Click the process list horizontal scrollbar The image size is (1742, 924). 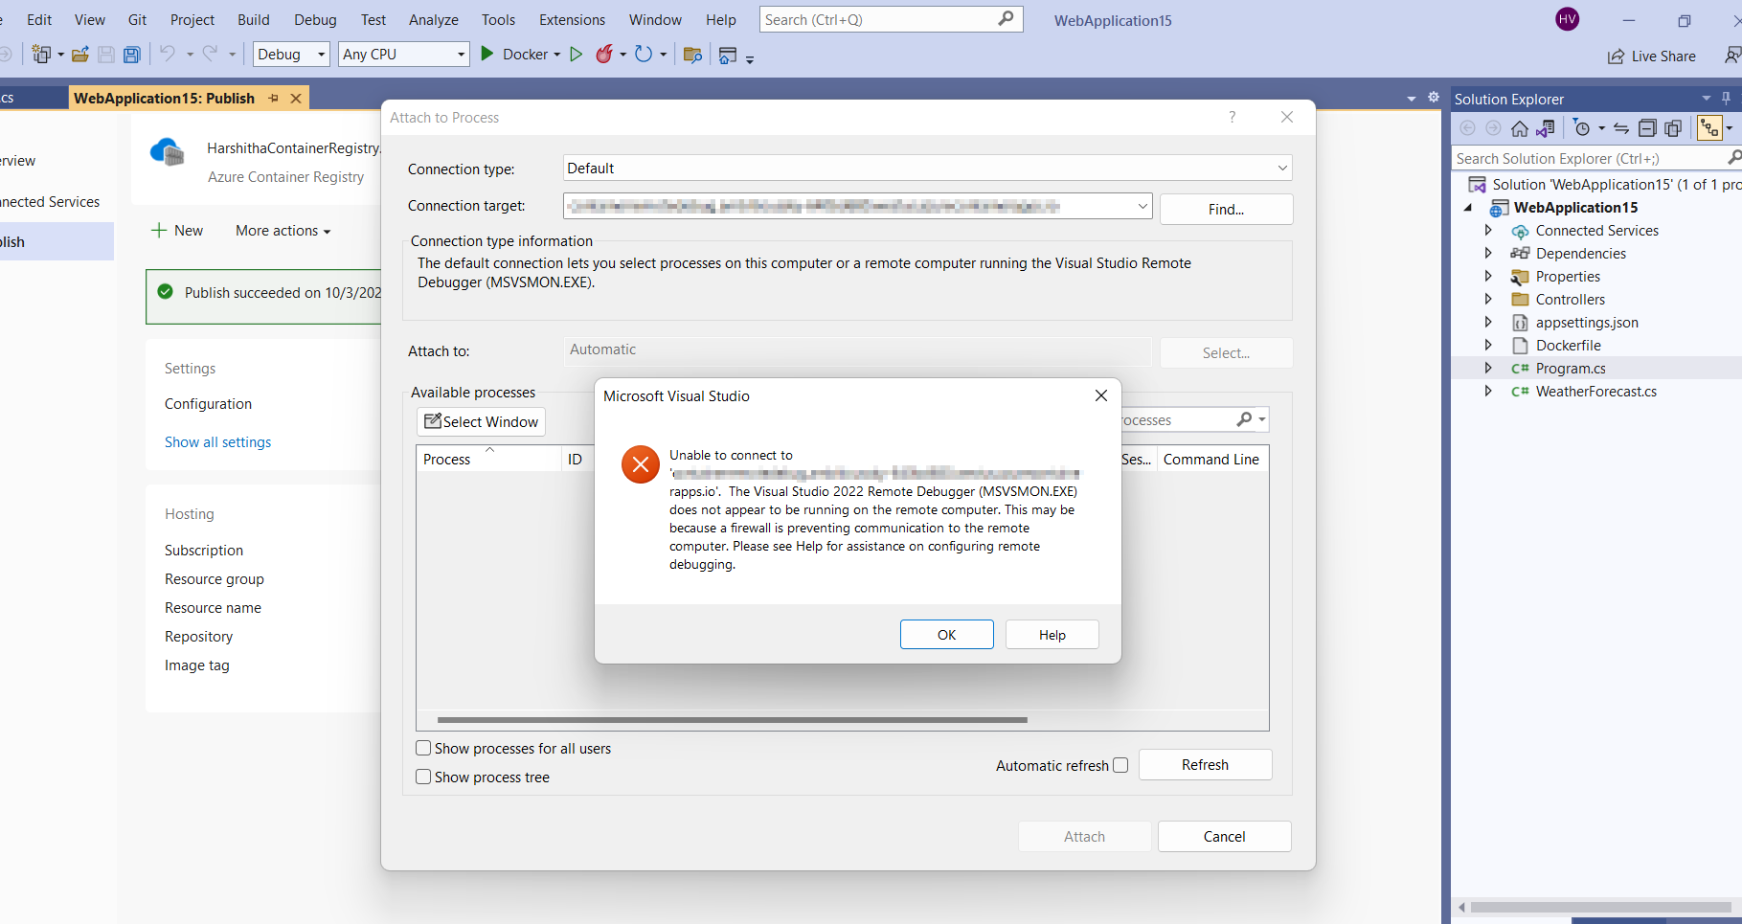point(733,719)
